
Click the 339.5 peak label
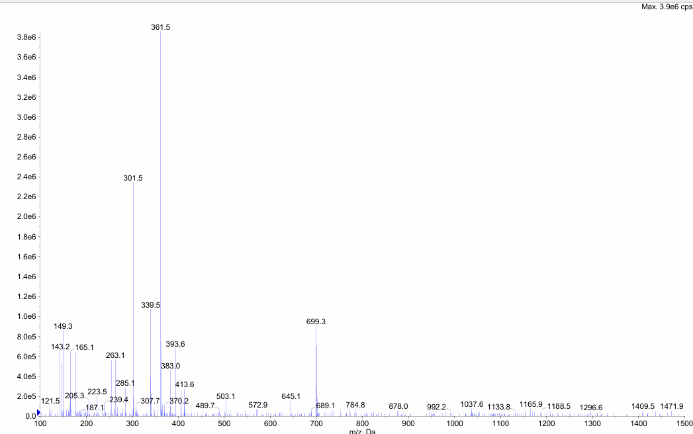(151, 305)
